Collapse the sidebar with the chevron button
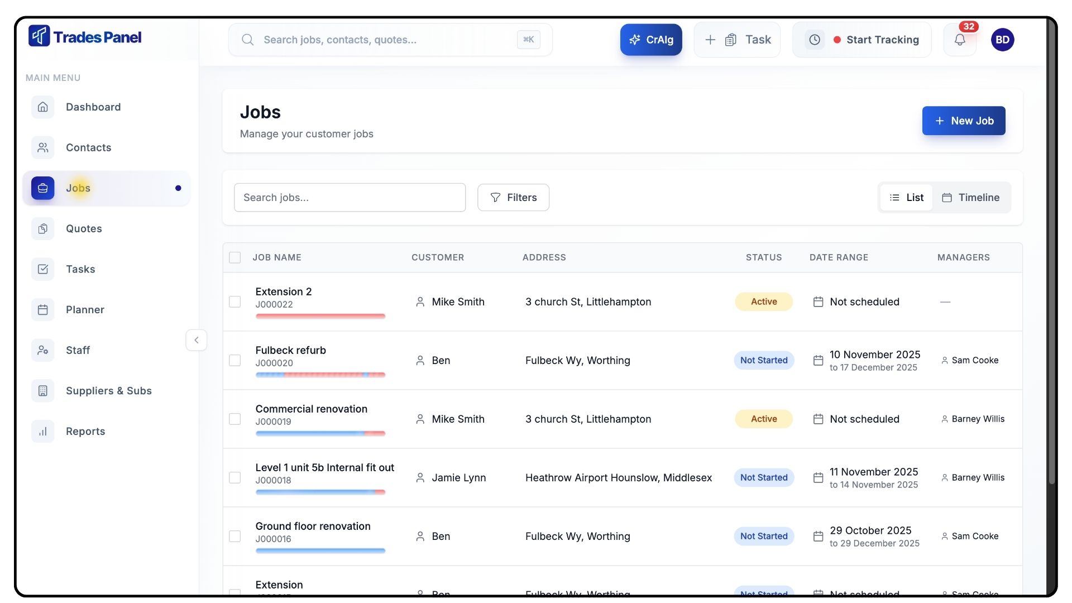1072x603 pixels. click(x=196, y=340)
